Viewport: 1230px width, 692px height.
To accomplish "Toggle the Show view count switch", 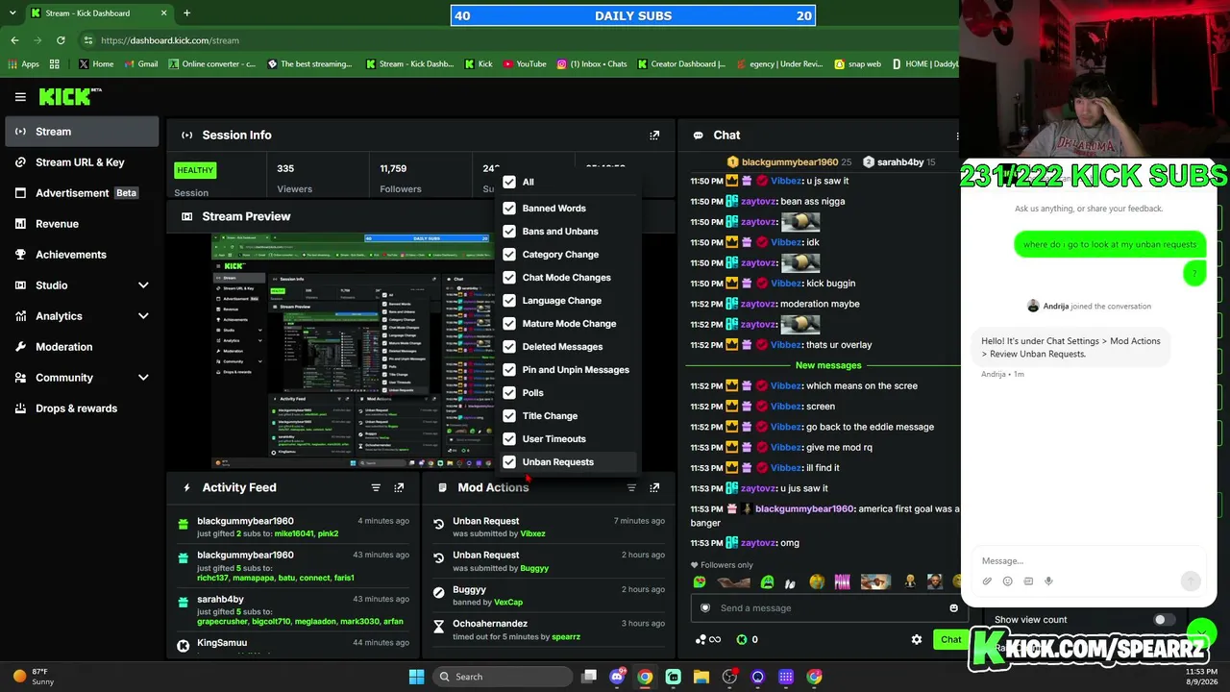I will point(1164,620).
